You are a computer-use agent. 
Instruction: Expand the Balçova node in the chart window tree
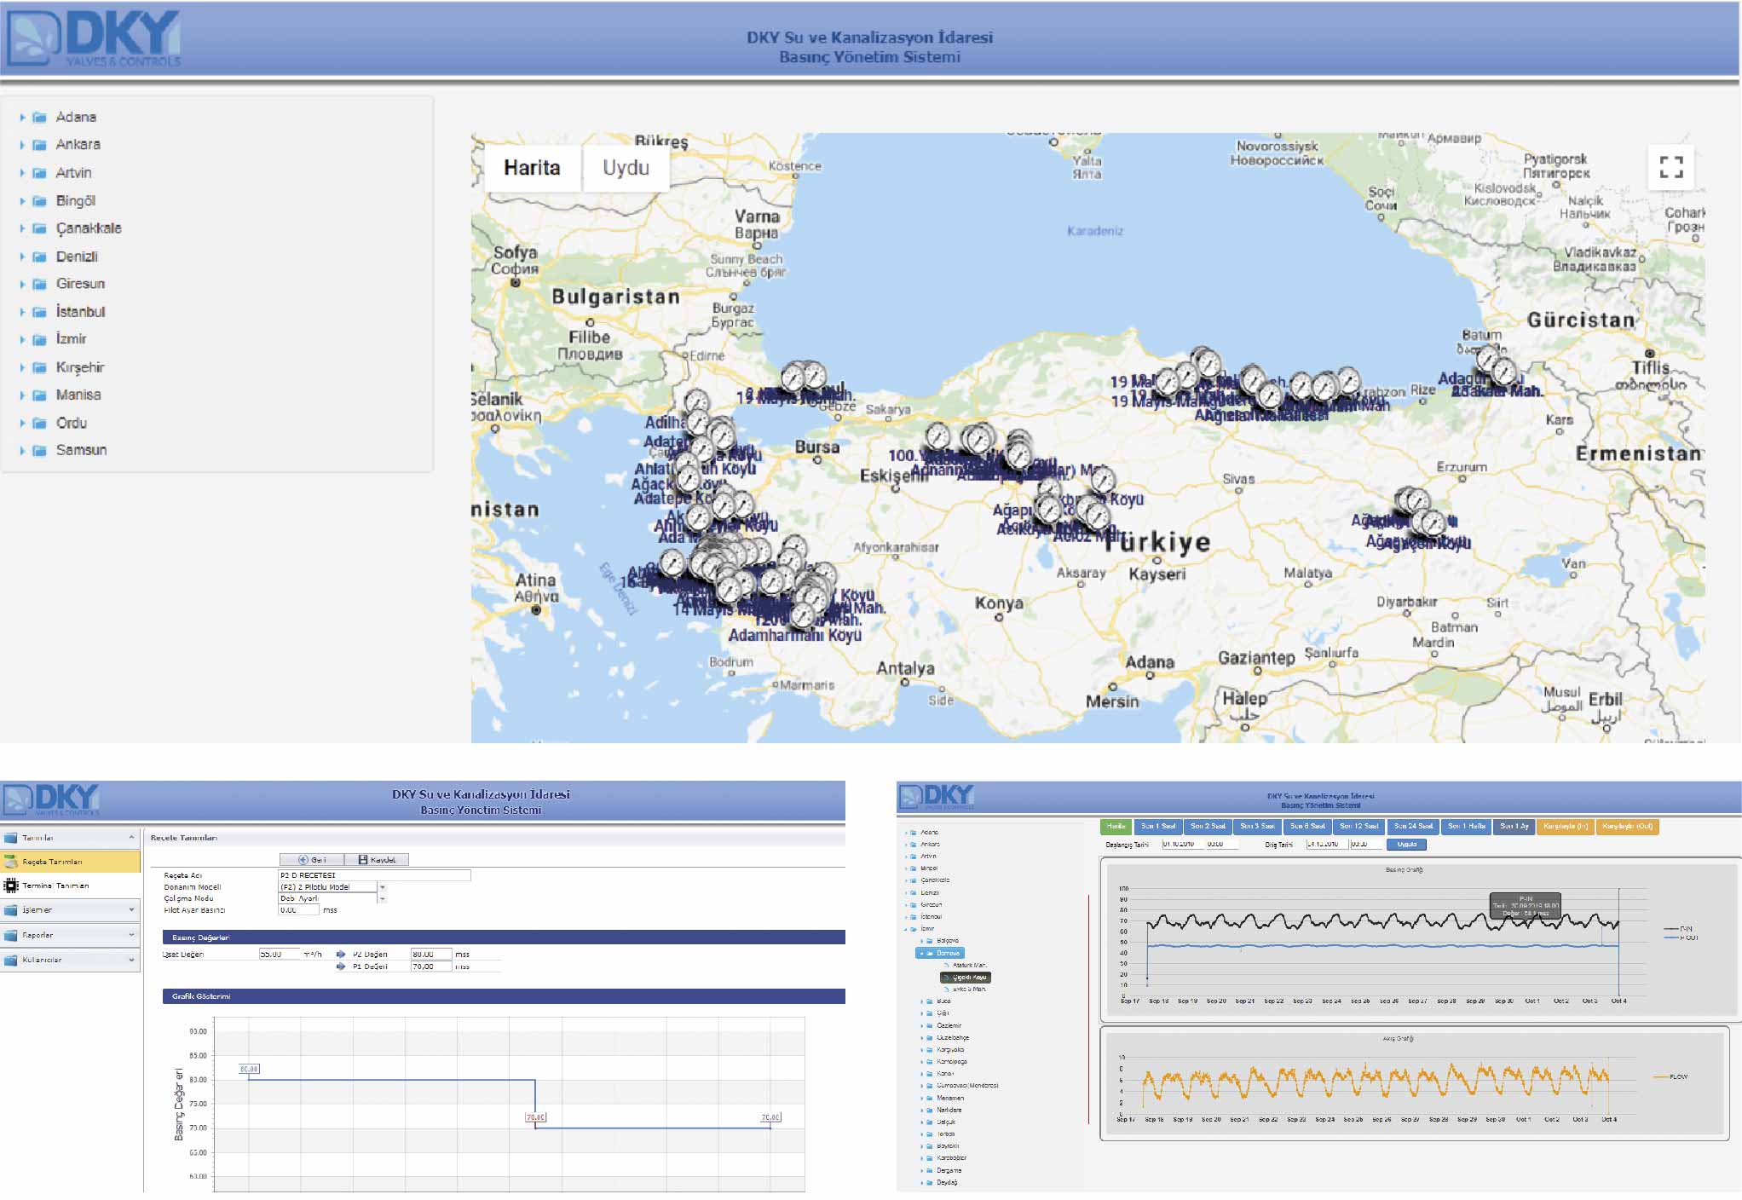922,941
